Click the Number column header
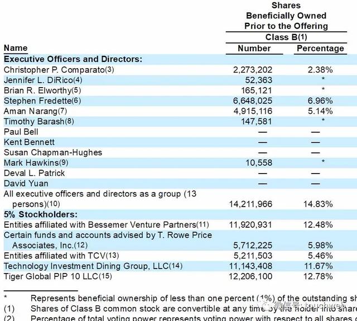The height and width of the screenshot is (321, 357). [x=254, y=49]
